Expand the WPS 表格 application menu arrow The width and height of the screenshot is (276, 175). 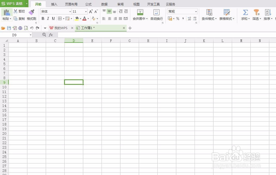(x=26, y=4)
